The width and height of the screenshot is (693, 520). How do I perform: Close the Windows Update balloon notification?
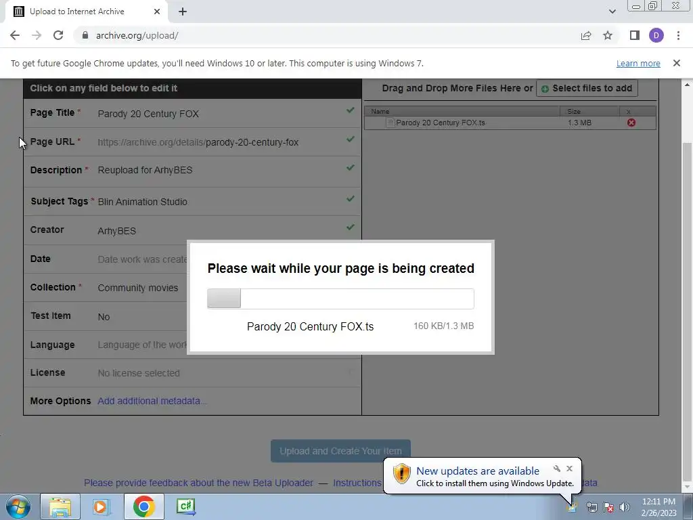coord(569,469)
